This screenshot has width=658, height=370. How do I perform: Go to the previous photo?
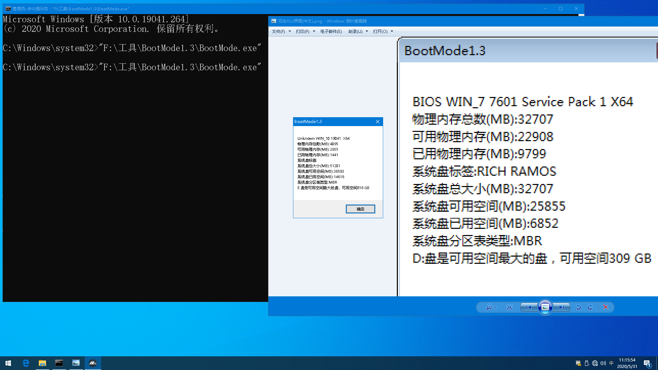[529, 307]
